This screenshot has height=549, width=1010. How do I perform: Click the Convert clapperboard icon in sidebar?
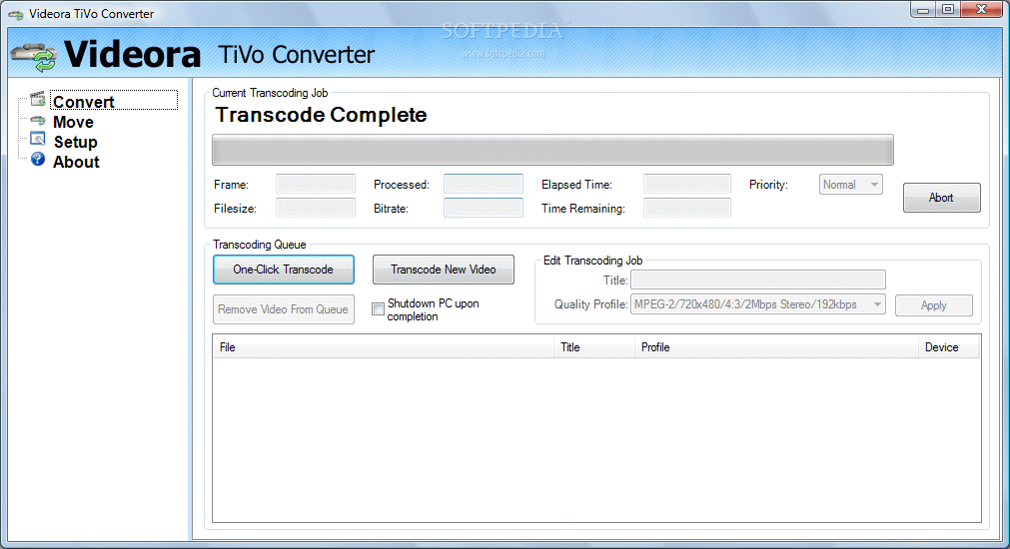[x=38, y=99]
